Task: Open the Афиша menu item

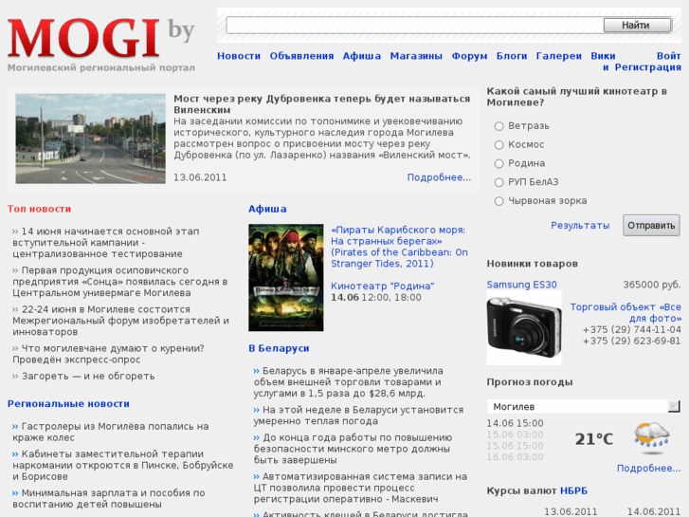Action: pyautogui.click(x=362, y=56)
